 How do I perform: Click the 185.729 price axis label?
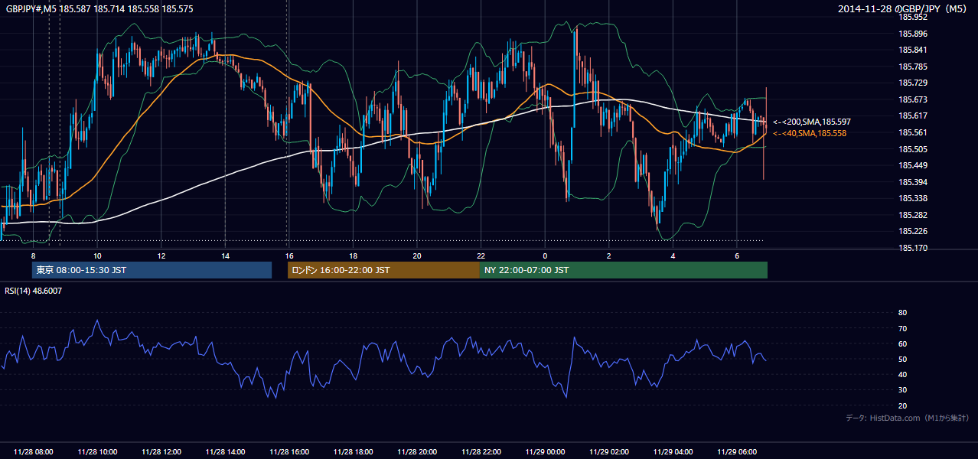tap(913, 83)
